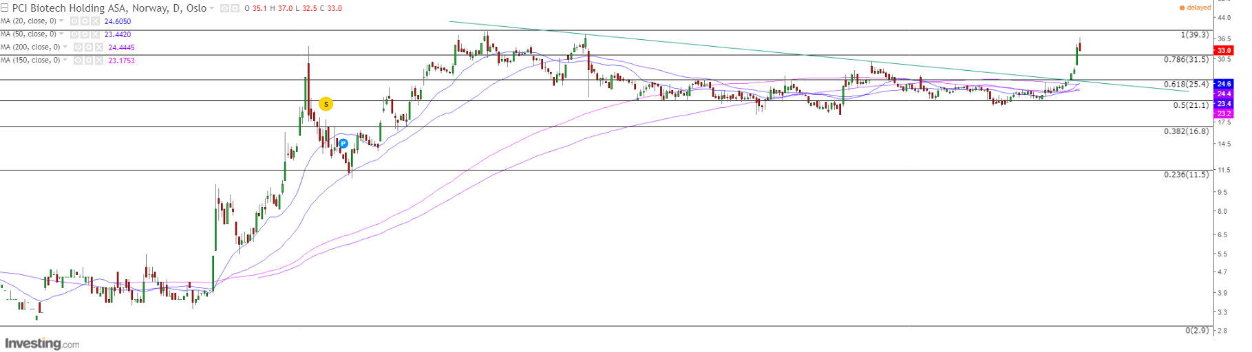Click the open price value 35.1
1252x352 pixels.
(x=259, y=8)
